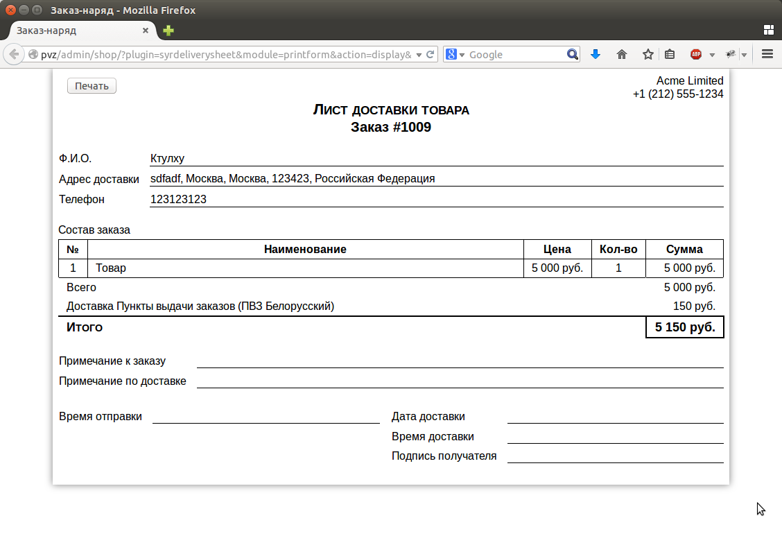This screenshot has width=782, height=554.
Task: Click the Кол-во column header
Action: (618, 250)
